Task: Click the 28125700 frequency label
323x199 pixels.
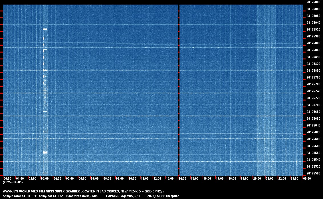Action: coord(313,105)
